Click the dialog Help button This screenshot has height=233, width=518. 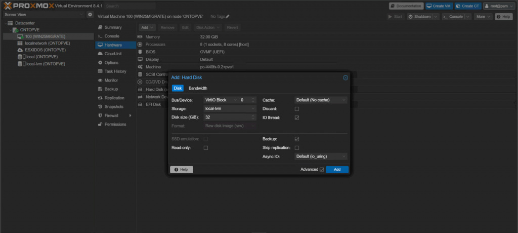182,170
